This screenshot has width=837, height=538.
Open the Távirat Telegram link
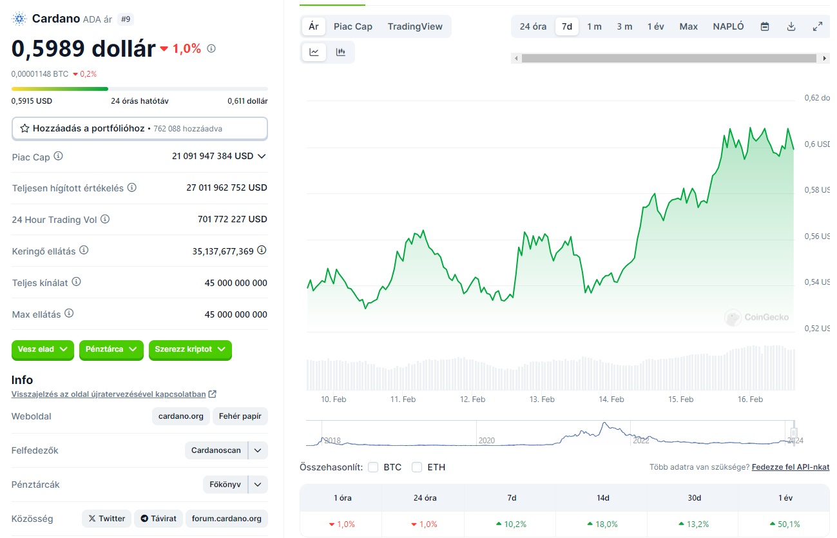pyautogui.click(x=159, y=518)
